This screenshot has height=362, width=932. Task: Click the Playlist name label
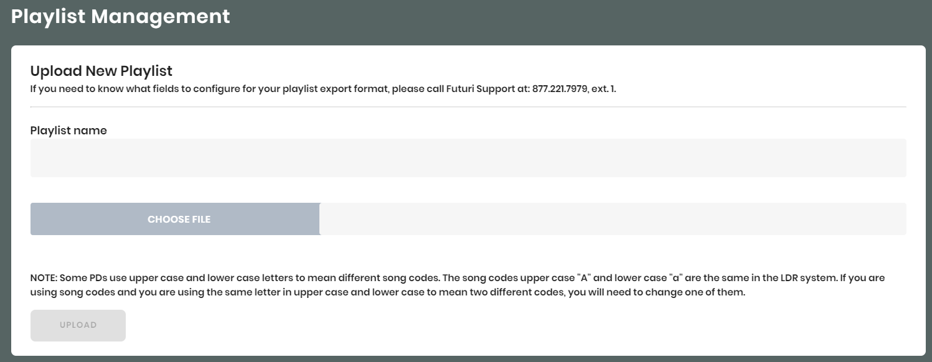pos(68,131)
